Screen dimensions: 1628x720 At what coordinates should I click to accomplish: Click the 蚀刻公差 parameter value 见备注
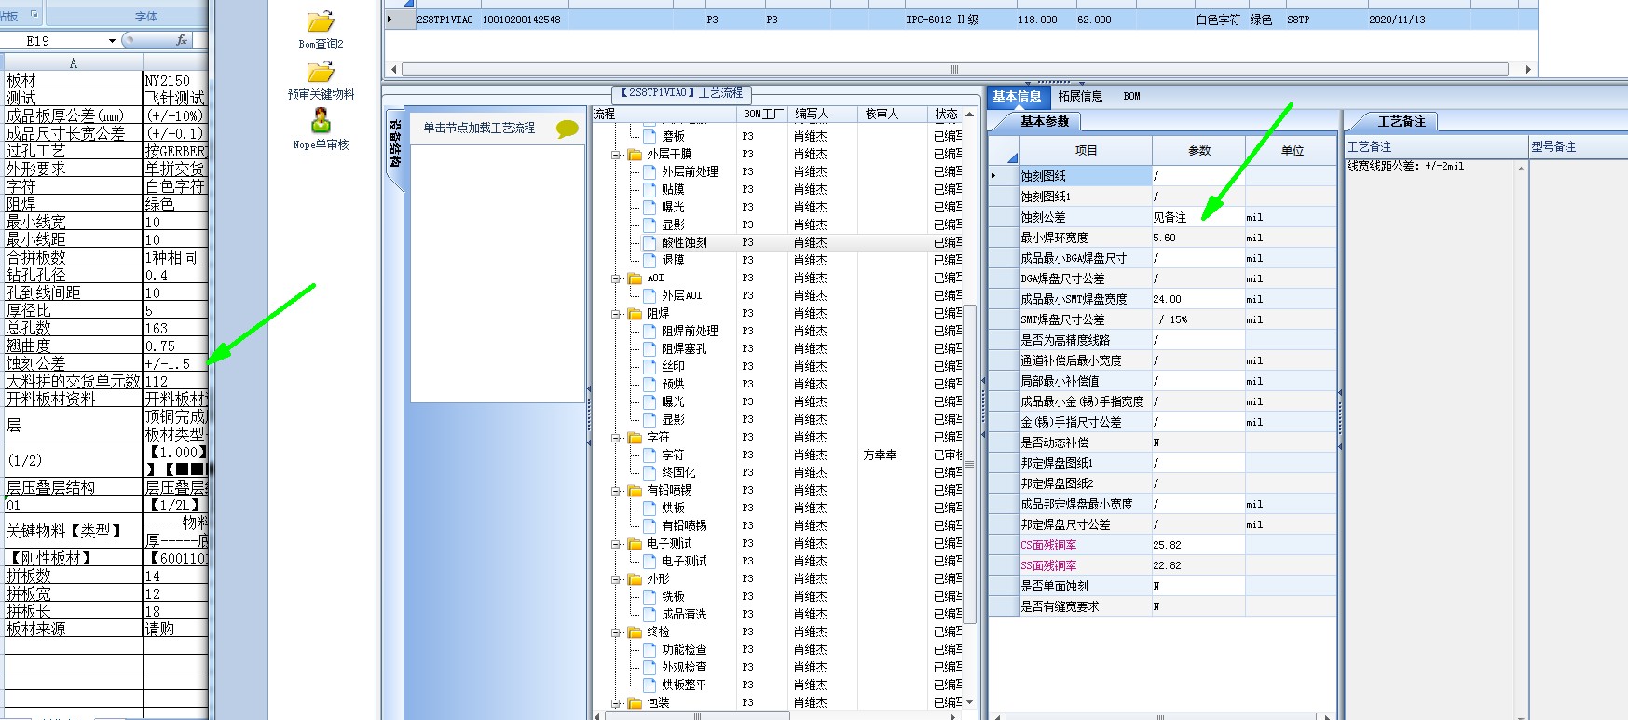coord(1198,217)
